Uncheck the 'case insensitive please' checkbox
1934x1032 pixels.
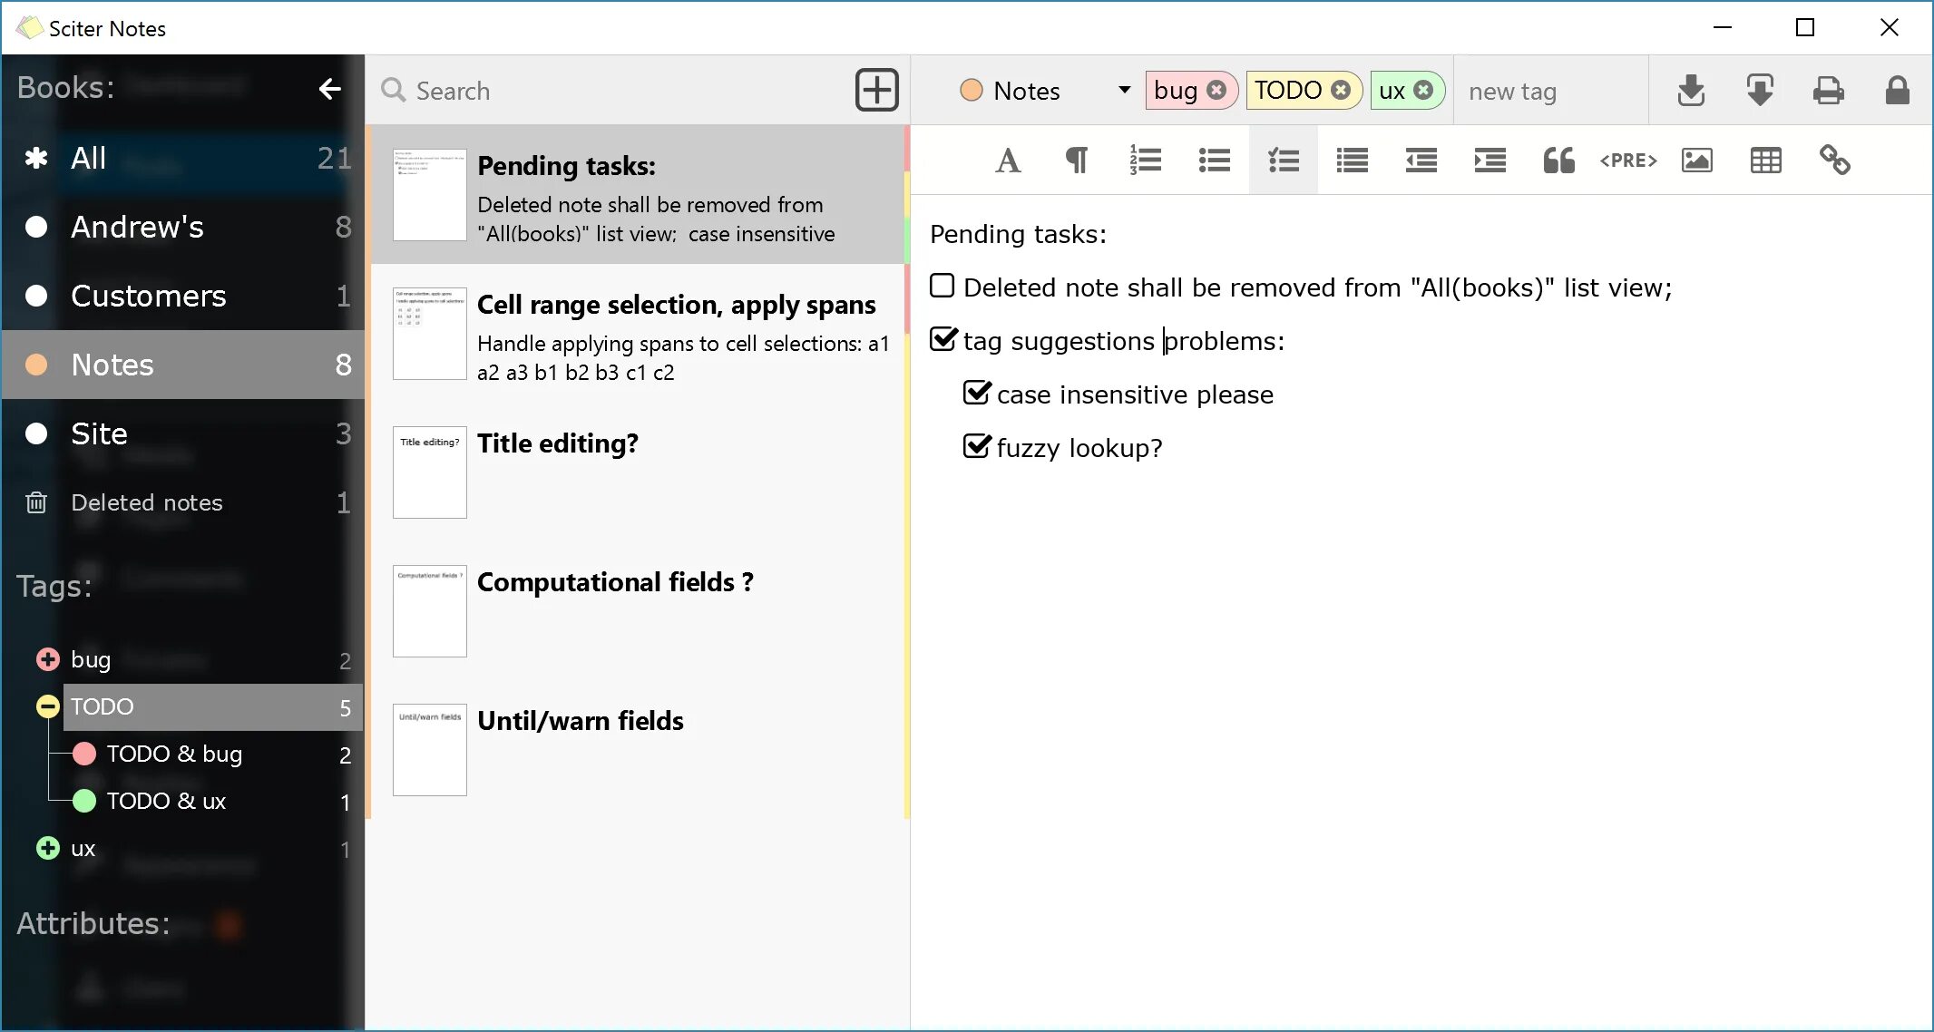coord(977,393)
